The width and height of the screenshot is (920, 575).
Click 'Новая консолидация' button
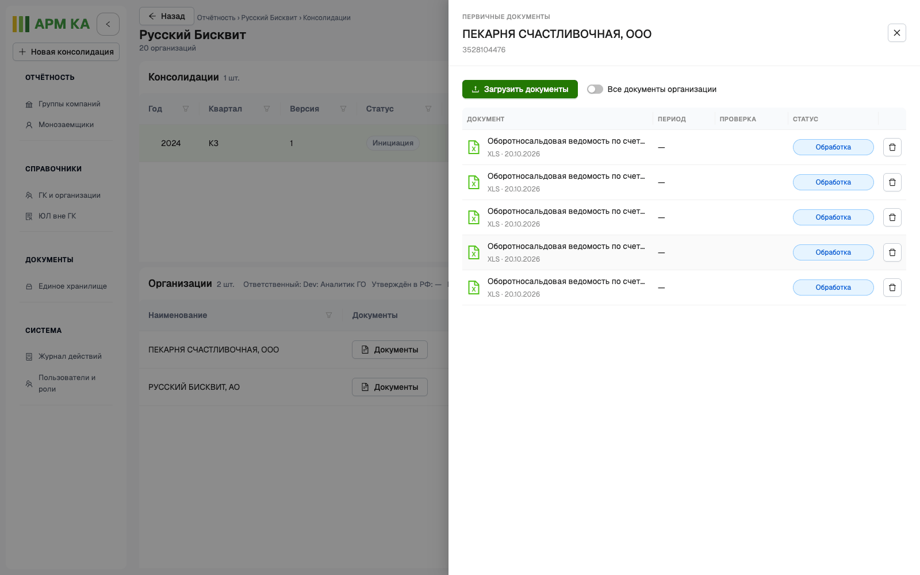(66, 52)
